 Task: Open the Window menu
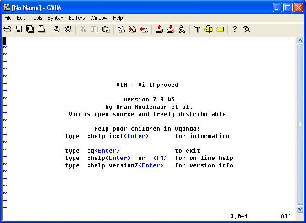99,18
